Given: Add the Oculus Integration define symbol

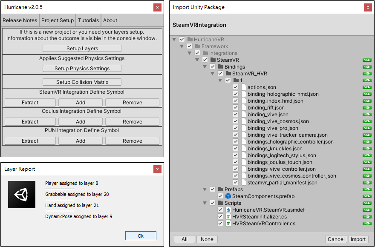Looking at the screenshot, I should pos(81,121).
